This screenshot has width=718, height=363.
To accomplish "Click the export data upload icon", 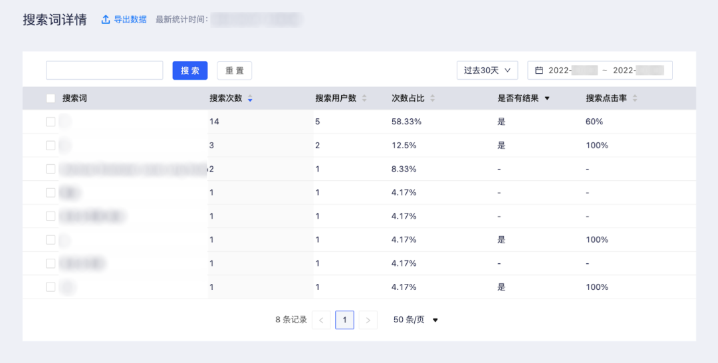I will tap(105, 20).
